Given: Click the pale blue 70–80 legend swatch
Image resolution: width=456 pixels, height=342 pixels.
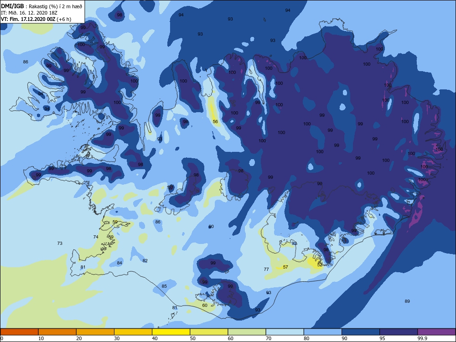Looking at the screenshot, I should pos(285,332).
